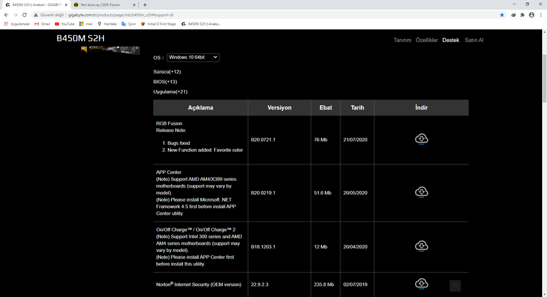Image resolution: width=547 pixels, height=297 pixels.
Task: Download On/Off Charge utility cloud icon
Action: (x=421, y=246)
